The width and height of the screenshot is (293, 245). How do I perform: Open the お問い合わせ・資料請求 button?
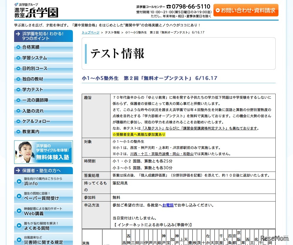246,10
